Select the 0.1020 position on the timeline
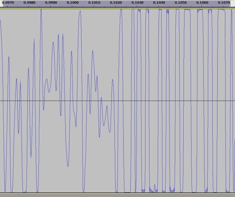 (x=116, y=3)
